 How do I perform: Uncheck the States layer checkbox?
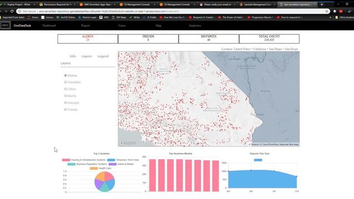click(x=65, y=75)
